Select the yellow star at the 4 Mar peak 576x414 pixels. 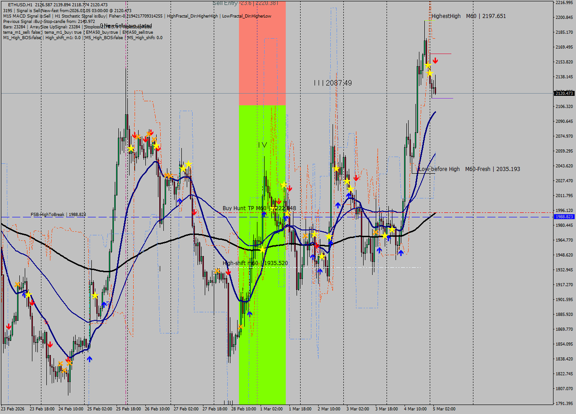[428, 65]
